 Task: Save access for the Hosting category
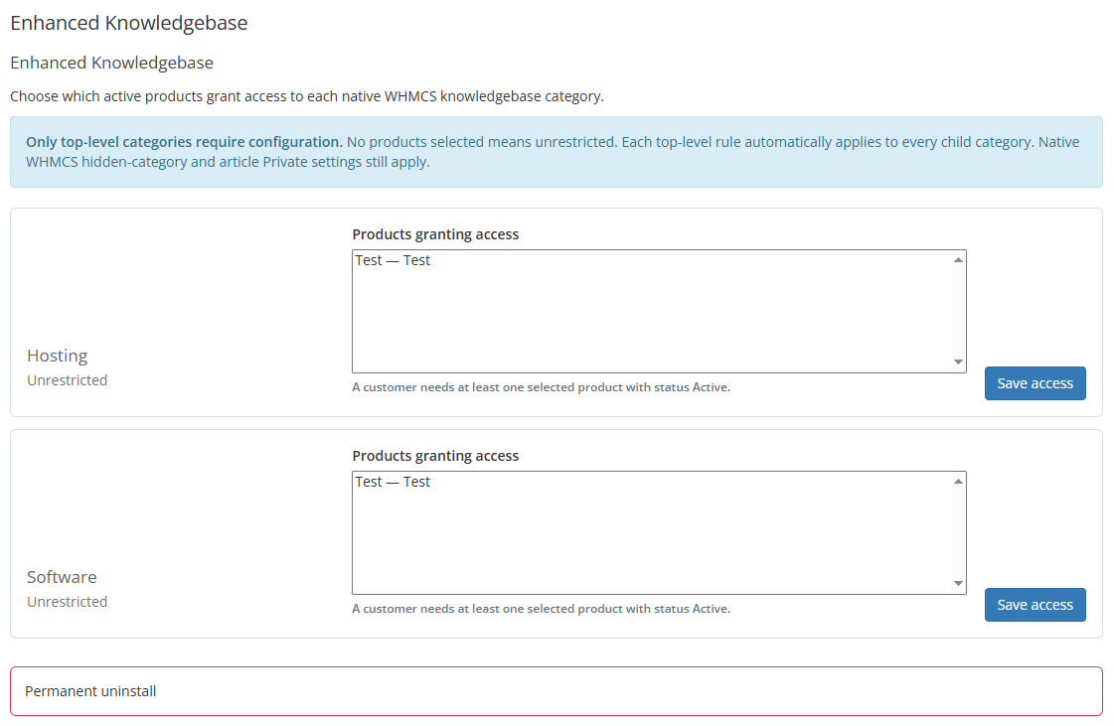tap(1034, 383)
